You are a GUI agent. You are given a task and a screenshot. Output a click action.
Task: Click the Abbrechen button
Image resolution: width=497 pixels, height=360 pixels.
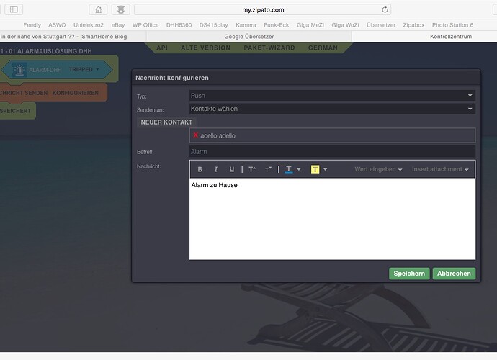coord(454,274)
